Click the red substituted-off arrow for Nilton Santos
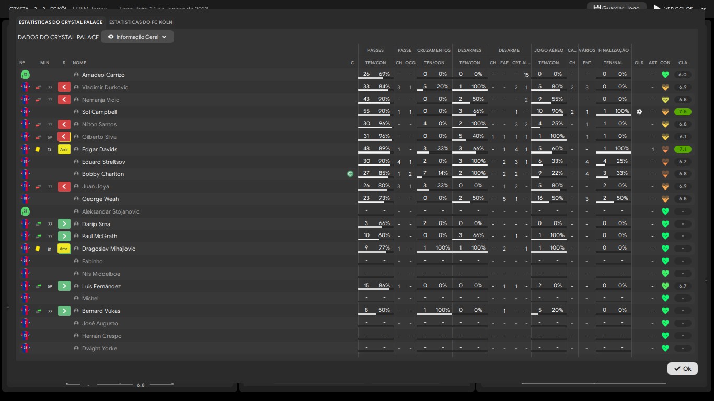Image resolution: width=714 pixels, height=401 pixels. click(x=64, y=124)
